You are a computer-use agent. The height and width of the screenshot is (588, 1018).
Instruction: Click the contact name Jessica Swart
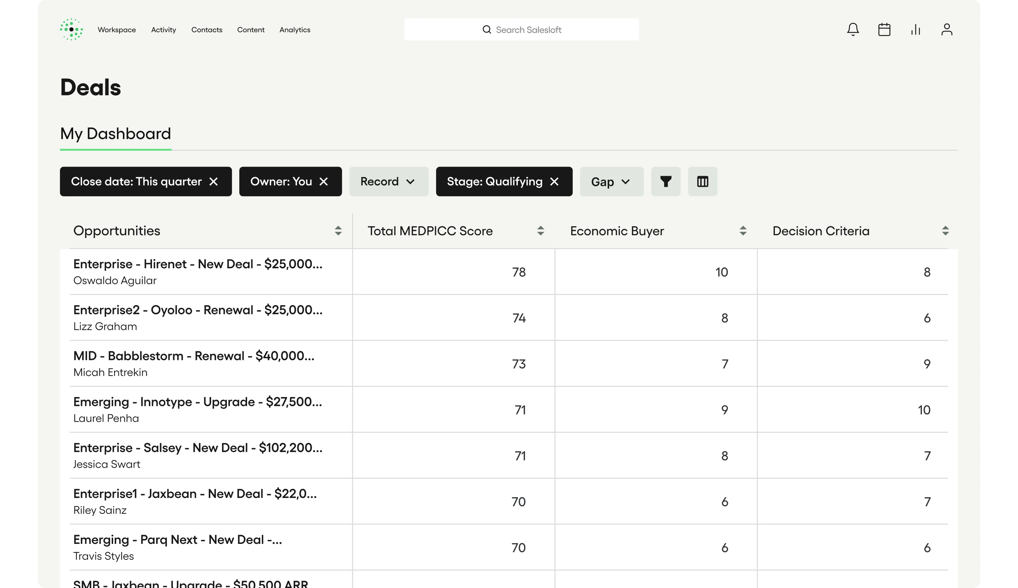[107, 464]
